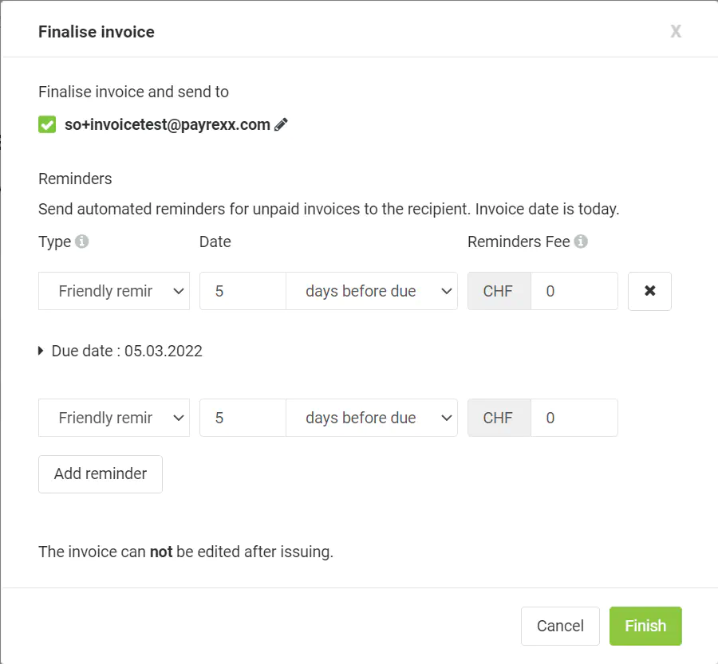718x664 pixels.
Task: Cancel finalising the invoice
Action: (560, 626)
